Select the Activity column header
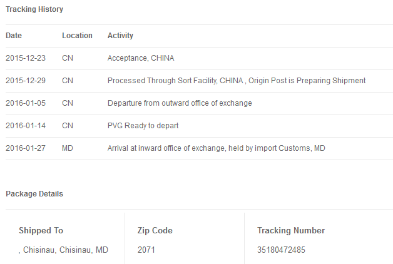This screenshot has height=264, width=393. 120,36
